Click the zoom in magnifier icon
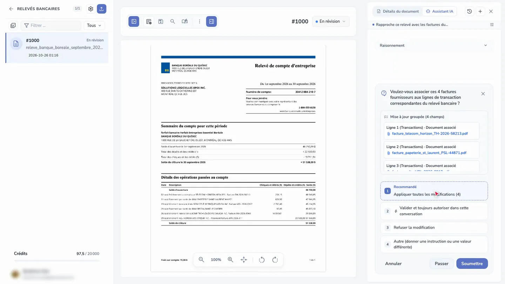Image resolution: width=505 pixels, height=284 pixels. pyautogui.click(x=230, y=260)
